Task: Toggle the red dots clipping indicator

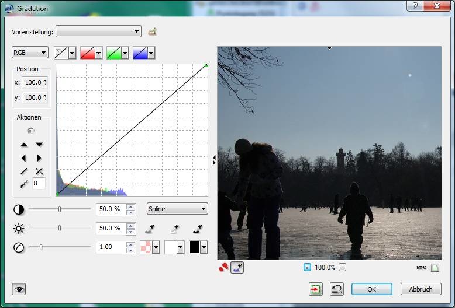Action: click(x=223, y=268)
